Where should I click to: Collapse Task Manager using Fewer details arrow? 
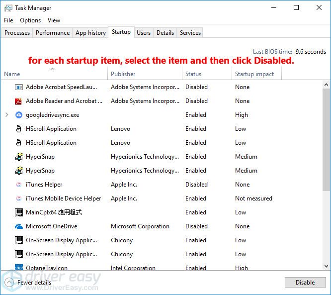click(x=9, y=283)
